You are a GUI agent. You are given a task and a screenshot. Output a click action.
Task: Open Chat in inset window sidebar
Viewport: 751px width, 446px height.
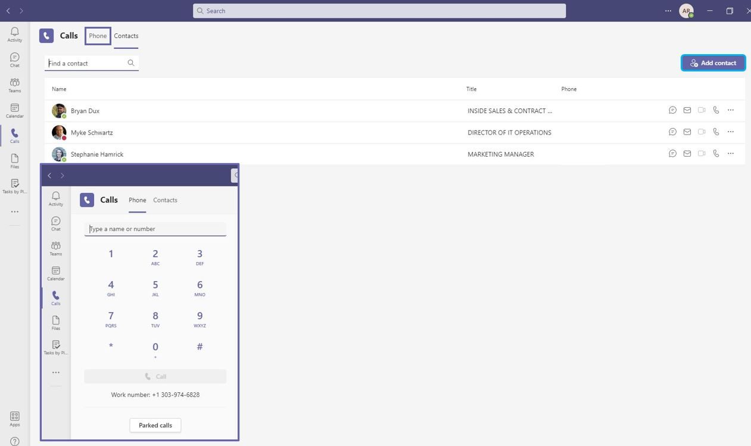coord(56,223)
